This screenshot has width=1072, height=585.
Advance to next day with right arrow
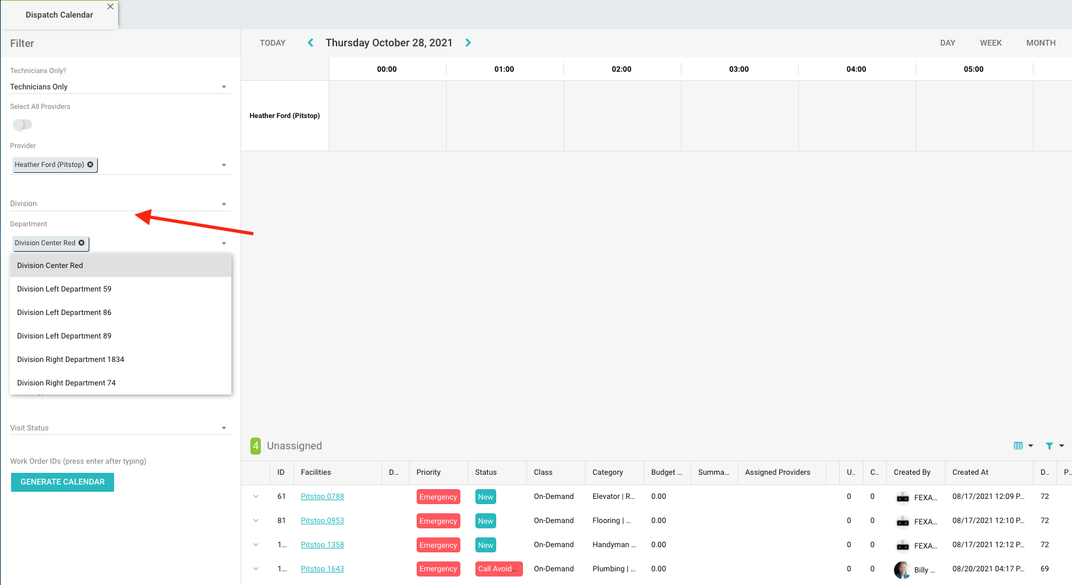(468, 43)
